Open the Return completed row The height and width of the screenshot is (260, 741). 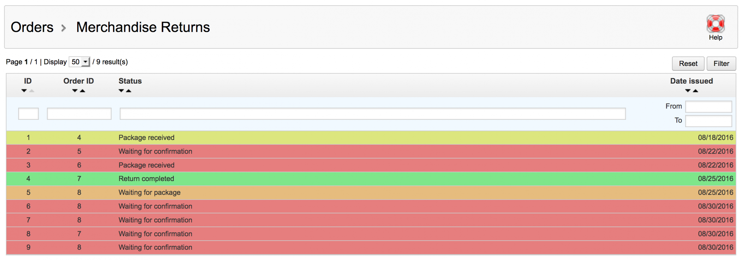[146, 179]
